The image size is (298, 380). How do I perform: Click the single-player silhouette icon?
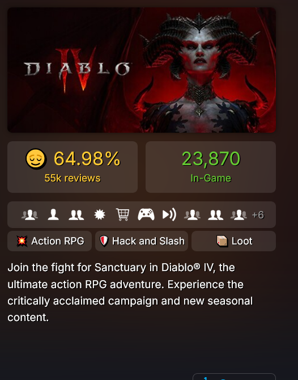(x=53, y=215)
